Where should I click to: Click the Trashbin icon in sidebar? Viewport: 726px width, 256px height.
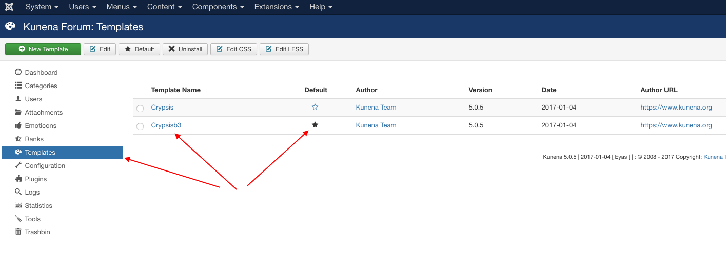pyautogui.click(x=18, y=232)
